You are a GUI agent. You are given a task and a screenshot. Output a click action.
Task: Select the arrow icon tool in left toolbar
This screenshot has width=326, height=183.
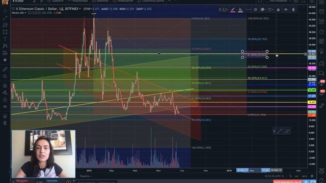point(5,60)
